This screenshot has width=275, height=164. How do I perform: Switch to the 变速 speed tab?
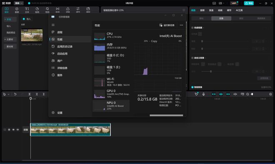coord(211,10)
